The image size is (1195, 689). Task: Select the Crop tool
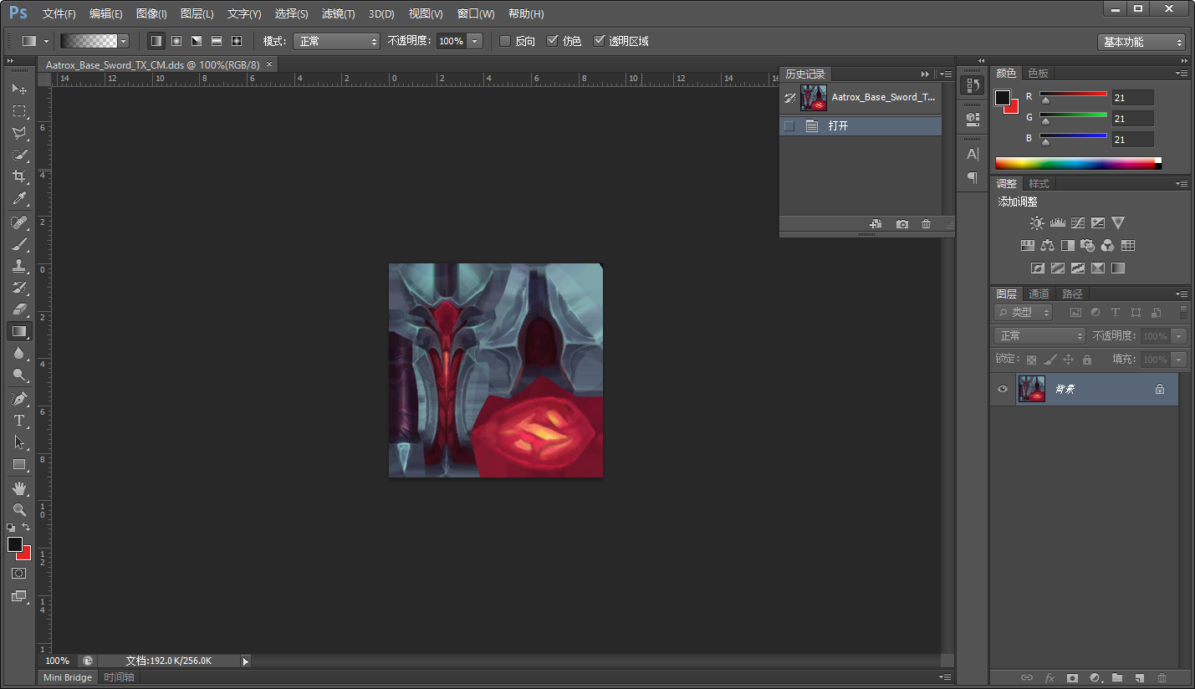19,176
